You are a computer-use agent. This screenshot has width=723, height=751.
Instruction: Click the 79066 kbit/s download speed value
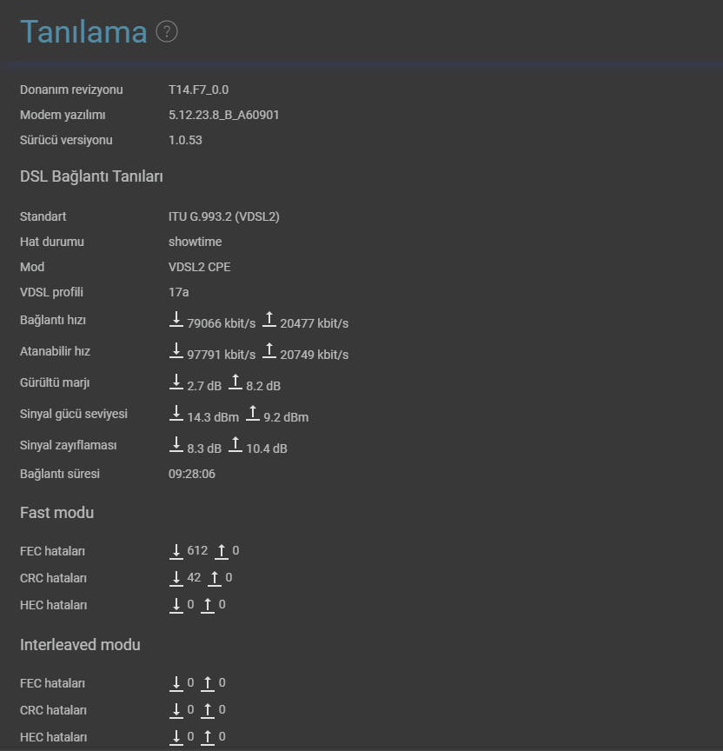221,323
